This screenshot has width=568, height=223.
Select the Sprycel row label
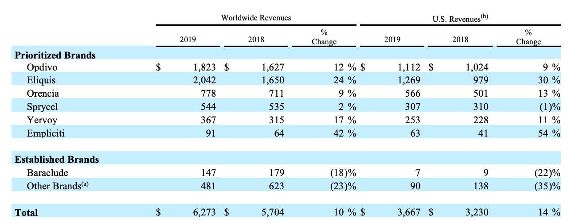tap(43, 107)
